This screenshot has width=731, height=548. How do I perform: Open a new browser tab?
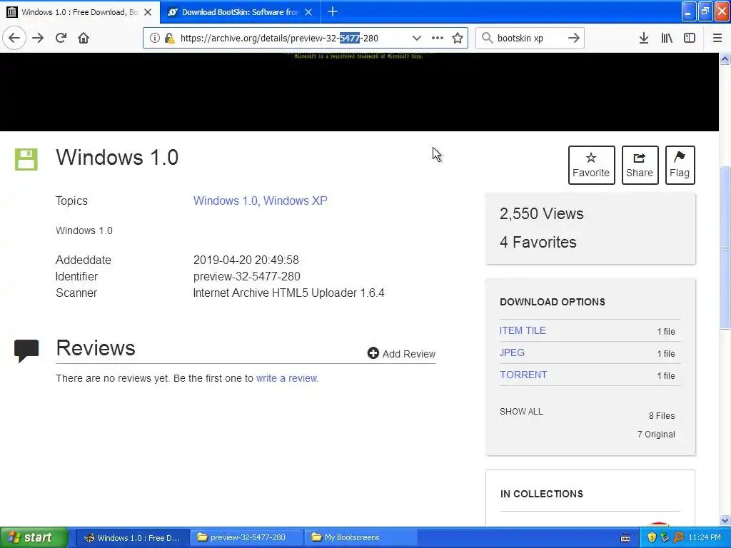click(333, 11)
